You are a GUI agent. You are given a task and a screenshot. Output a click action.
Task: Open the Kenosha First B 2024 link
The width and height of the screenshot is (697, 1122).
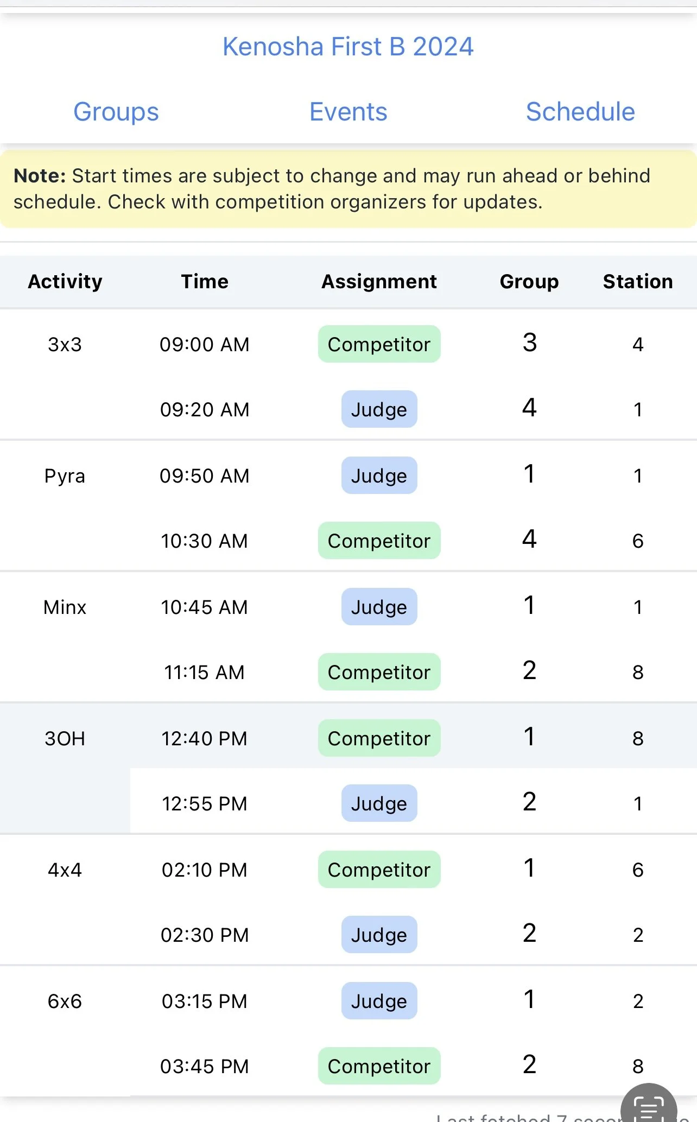[348, 47]
